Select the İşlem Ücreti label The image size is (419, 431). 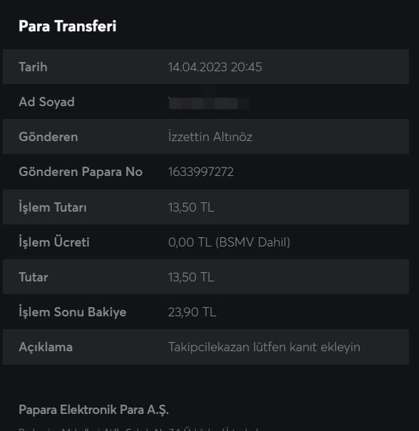54,242
